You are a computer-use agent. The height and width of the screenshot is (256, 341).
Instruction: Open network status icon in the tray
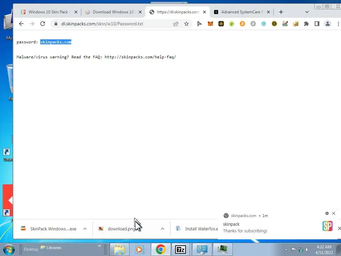click(x=301, y=250)
